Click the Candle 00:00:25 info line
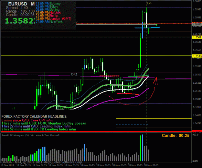Screen dimensions: 202x168 click(20, 15)
